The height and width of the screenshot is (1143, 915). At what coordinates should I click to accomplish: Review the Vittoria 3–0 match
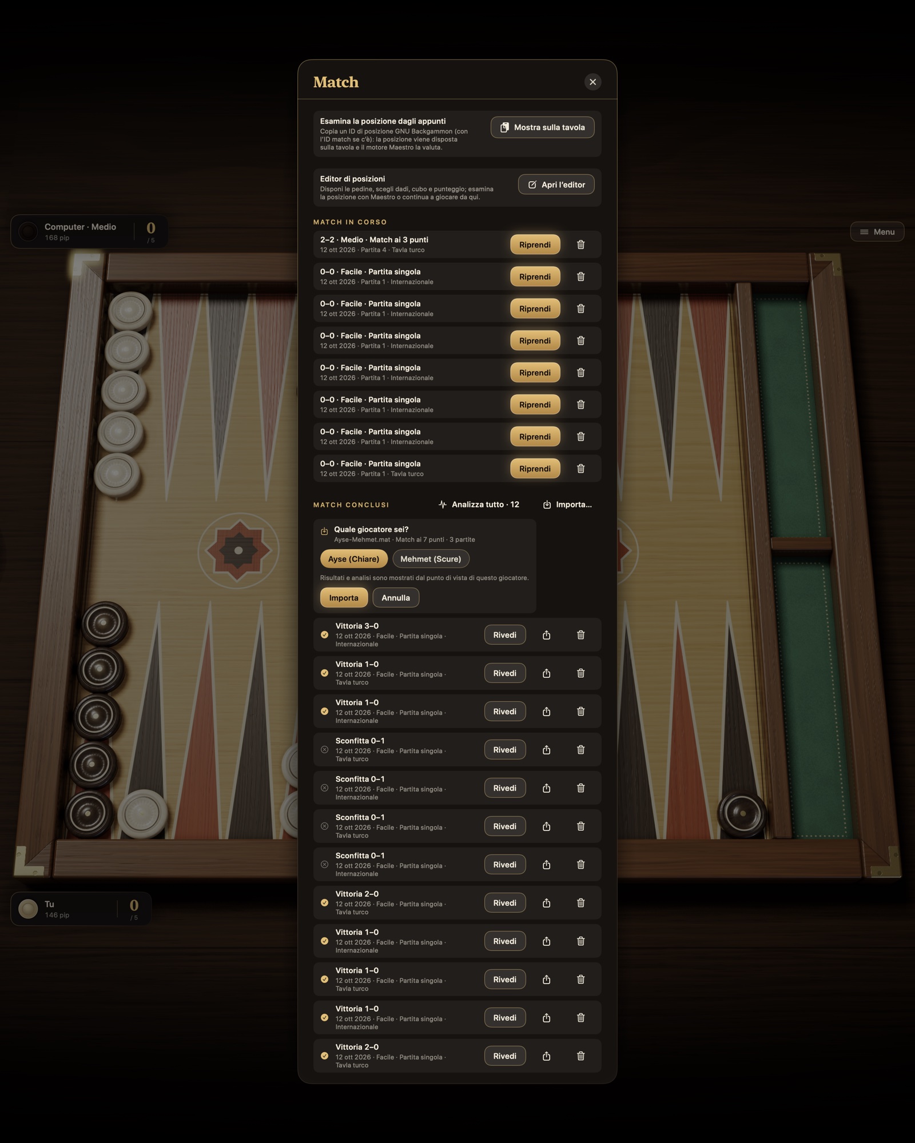click(504, 635)
